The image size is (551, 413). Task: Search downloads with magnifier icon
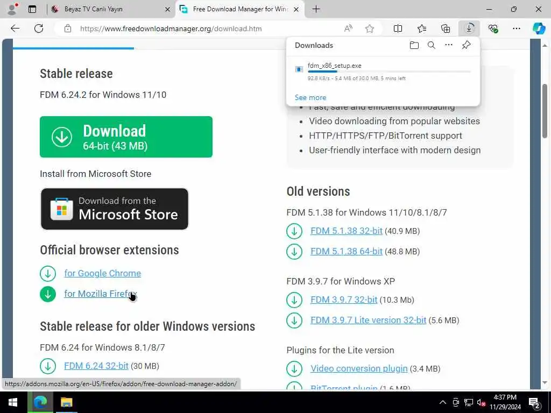click(x=432, y=45)
